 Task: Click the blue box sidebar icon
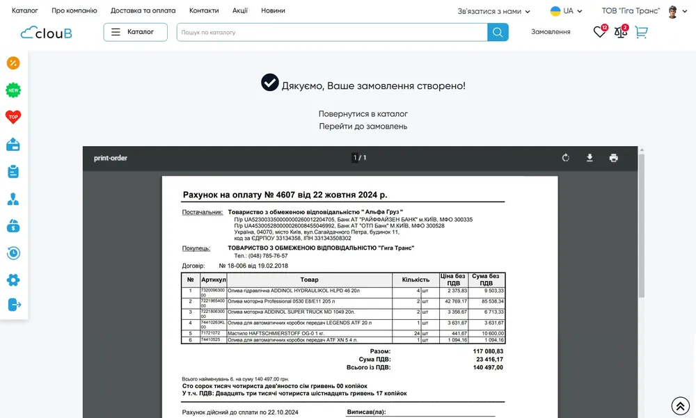point(13,145)
